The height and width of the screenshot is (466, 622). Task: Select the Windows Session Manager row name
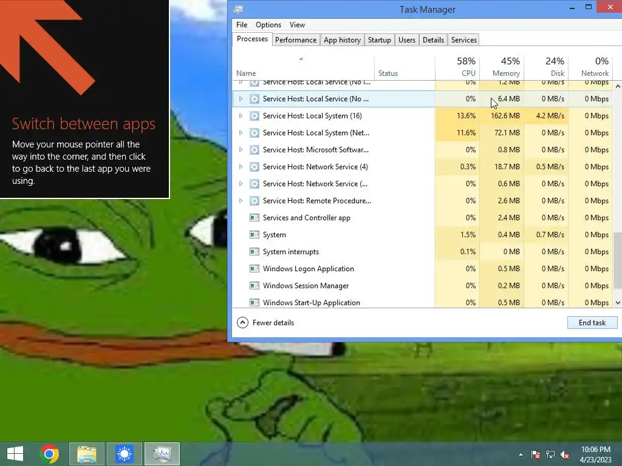[x=306, y=286]
